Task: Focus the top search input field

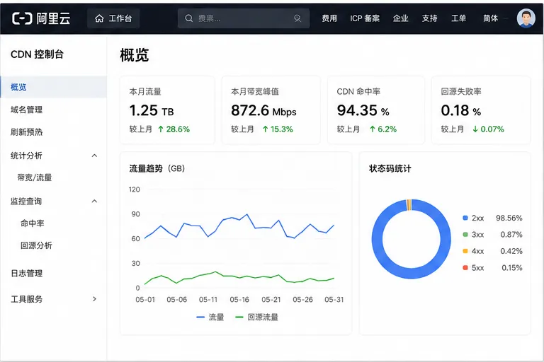Action: click(x=244, y=18)
